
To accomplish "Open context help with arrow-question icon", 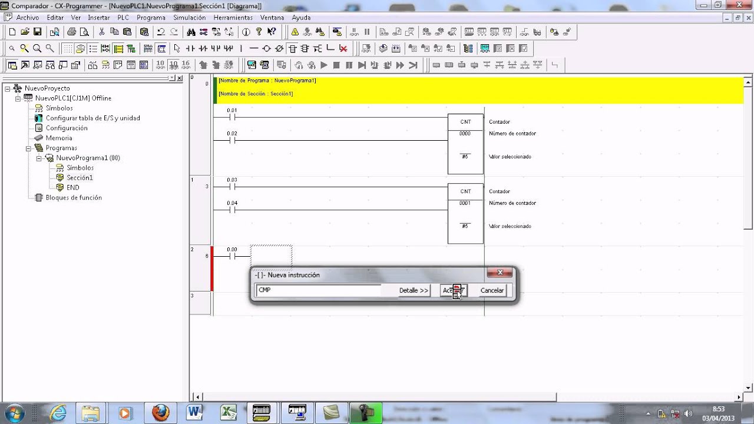I will point(272,32).
